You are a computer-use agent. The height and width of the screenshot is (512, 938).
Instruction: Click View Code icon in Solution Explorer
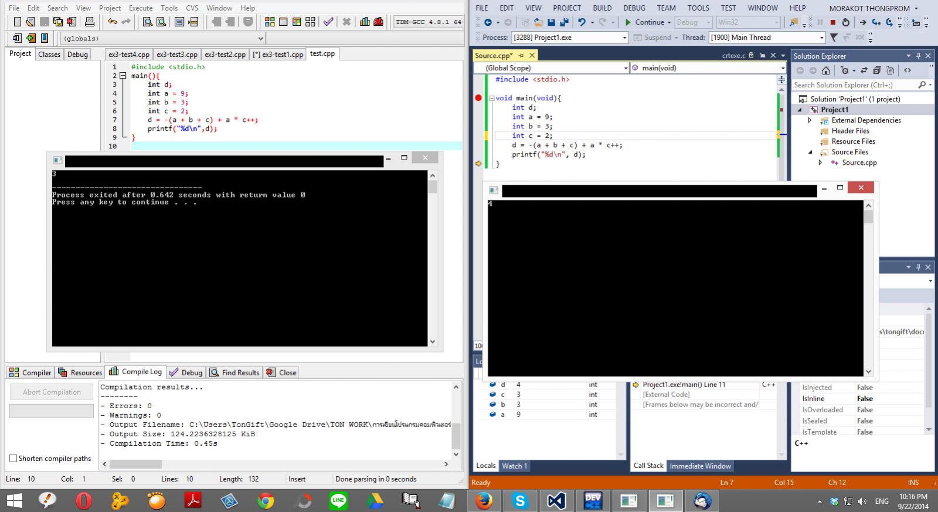908,70
